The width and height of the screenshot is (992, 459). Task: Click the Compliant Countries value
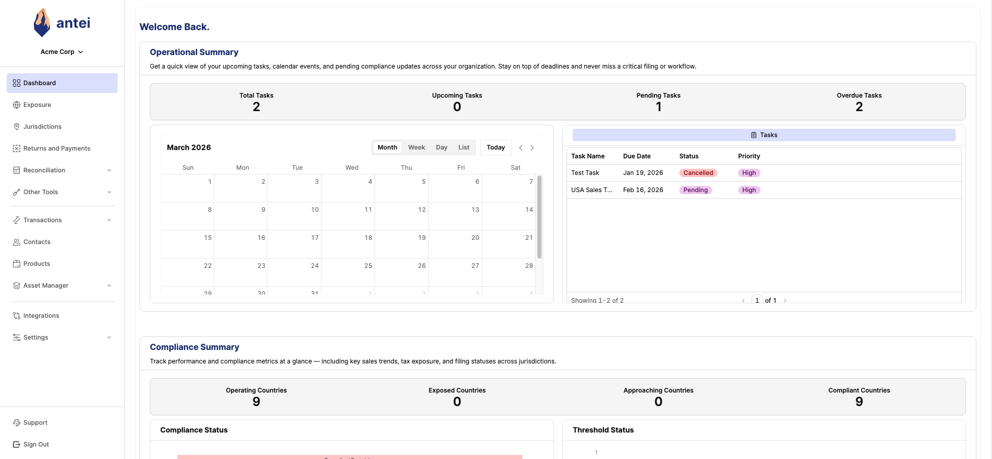point(859,402)
